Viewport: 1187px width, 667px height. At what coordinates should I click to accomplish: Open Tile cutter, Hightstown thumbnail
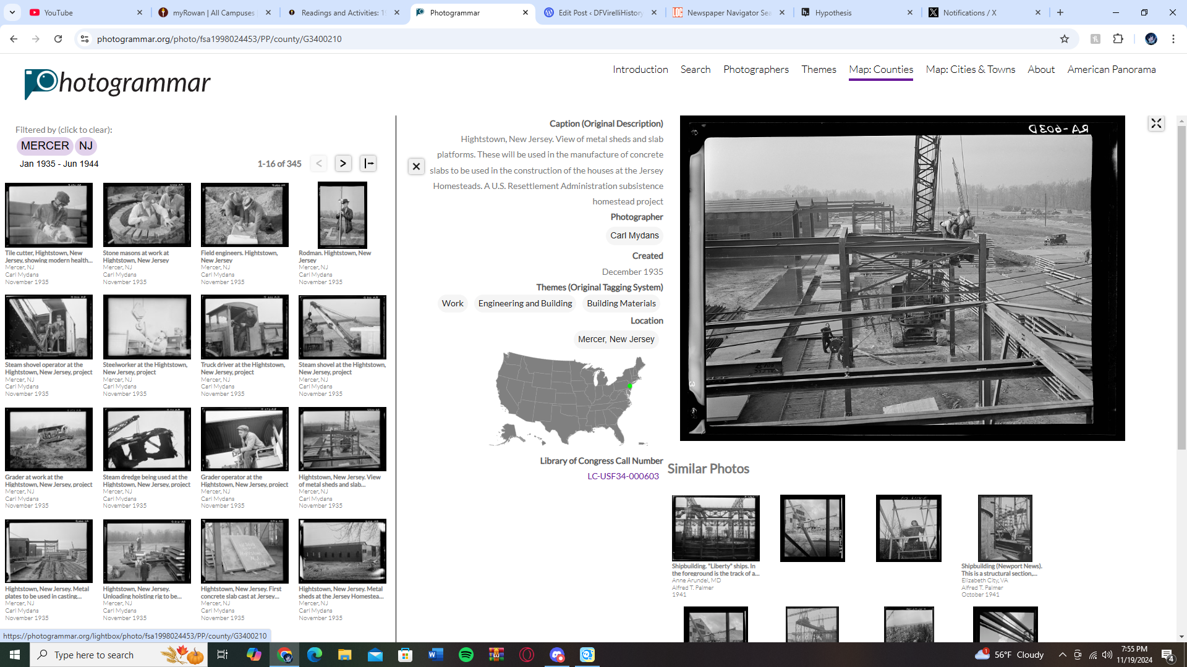tap(49, 216)
